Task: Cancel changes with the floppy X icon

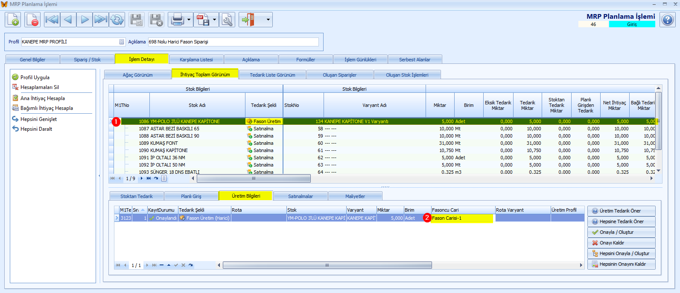Action: click(156, 20)
